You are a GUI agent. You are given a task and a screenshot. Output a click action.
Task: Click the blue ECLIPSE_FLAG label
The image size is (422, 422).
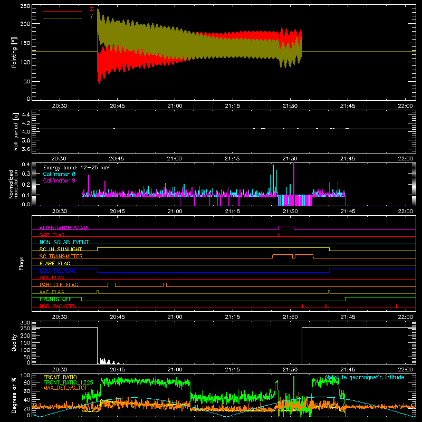57,271
